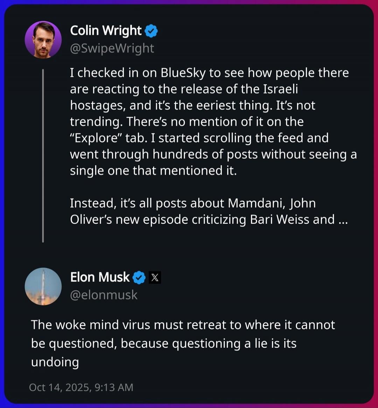Screen dimensions: 378x408
Task: Click the word "undoing" in Musk's post
Action: [55, 362]
